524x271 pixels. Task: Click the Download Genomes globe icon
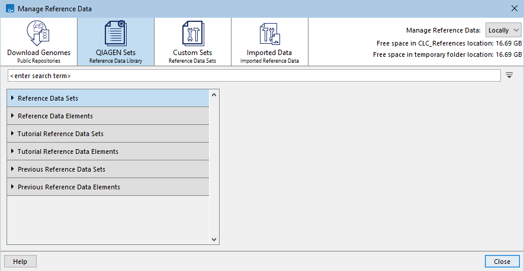pyautogui.click(x=38, y=33)
